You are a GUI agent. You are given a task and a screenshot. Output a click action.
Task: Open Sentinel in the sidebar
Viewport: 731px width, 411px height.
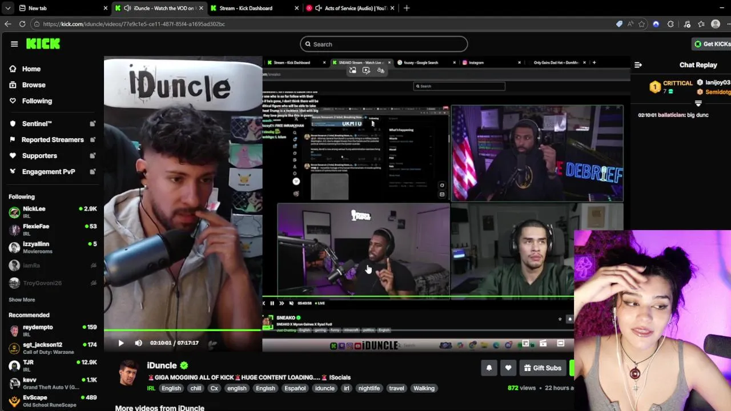coord(31,124)
